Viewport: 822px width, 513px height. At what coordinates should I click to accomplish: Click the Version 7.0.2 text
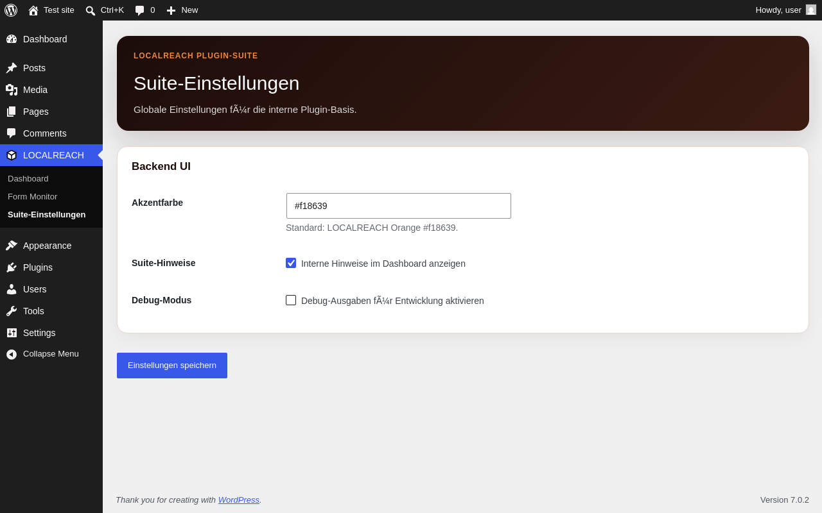click(785, 500)
